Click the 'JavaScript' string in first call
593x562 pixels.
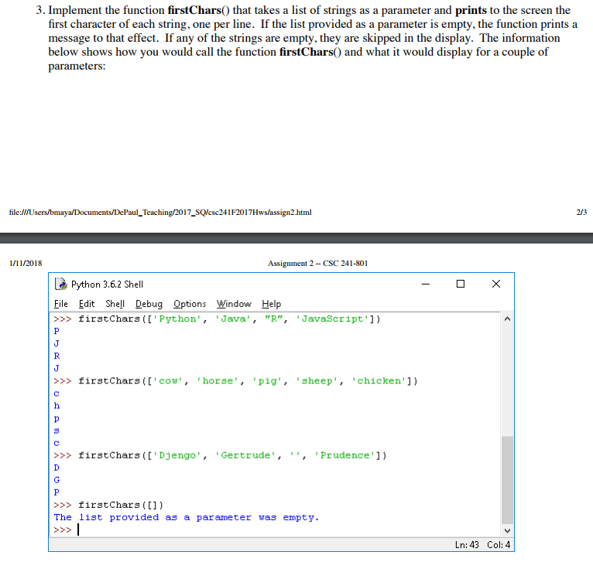coord(332,319)
